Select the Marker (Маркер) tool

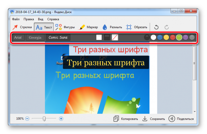click(88, 27)
